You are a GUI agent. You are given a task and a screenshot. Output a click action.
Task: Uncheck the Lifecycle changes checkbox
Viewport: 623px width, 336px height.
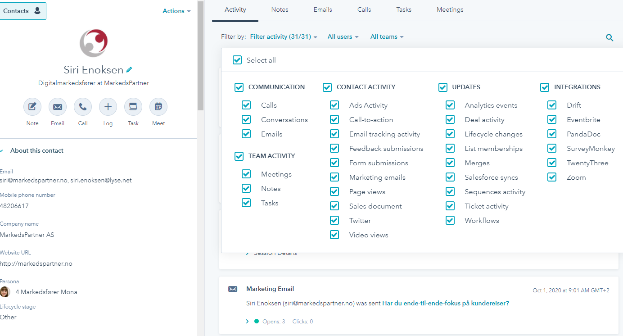click(450, 134)
